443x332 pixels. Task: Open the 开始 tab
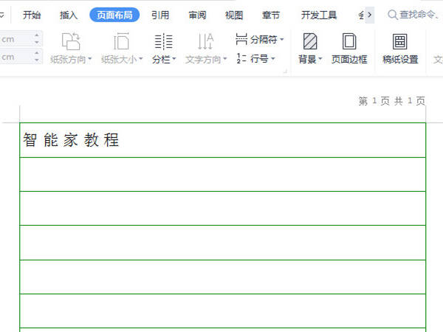click(x=32, y=15)
